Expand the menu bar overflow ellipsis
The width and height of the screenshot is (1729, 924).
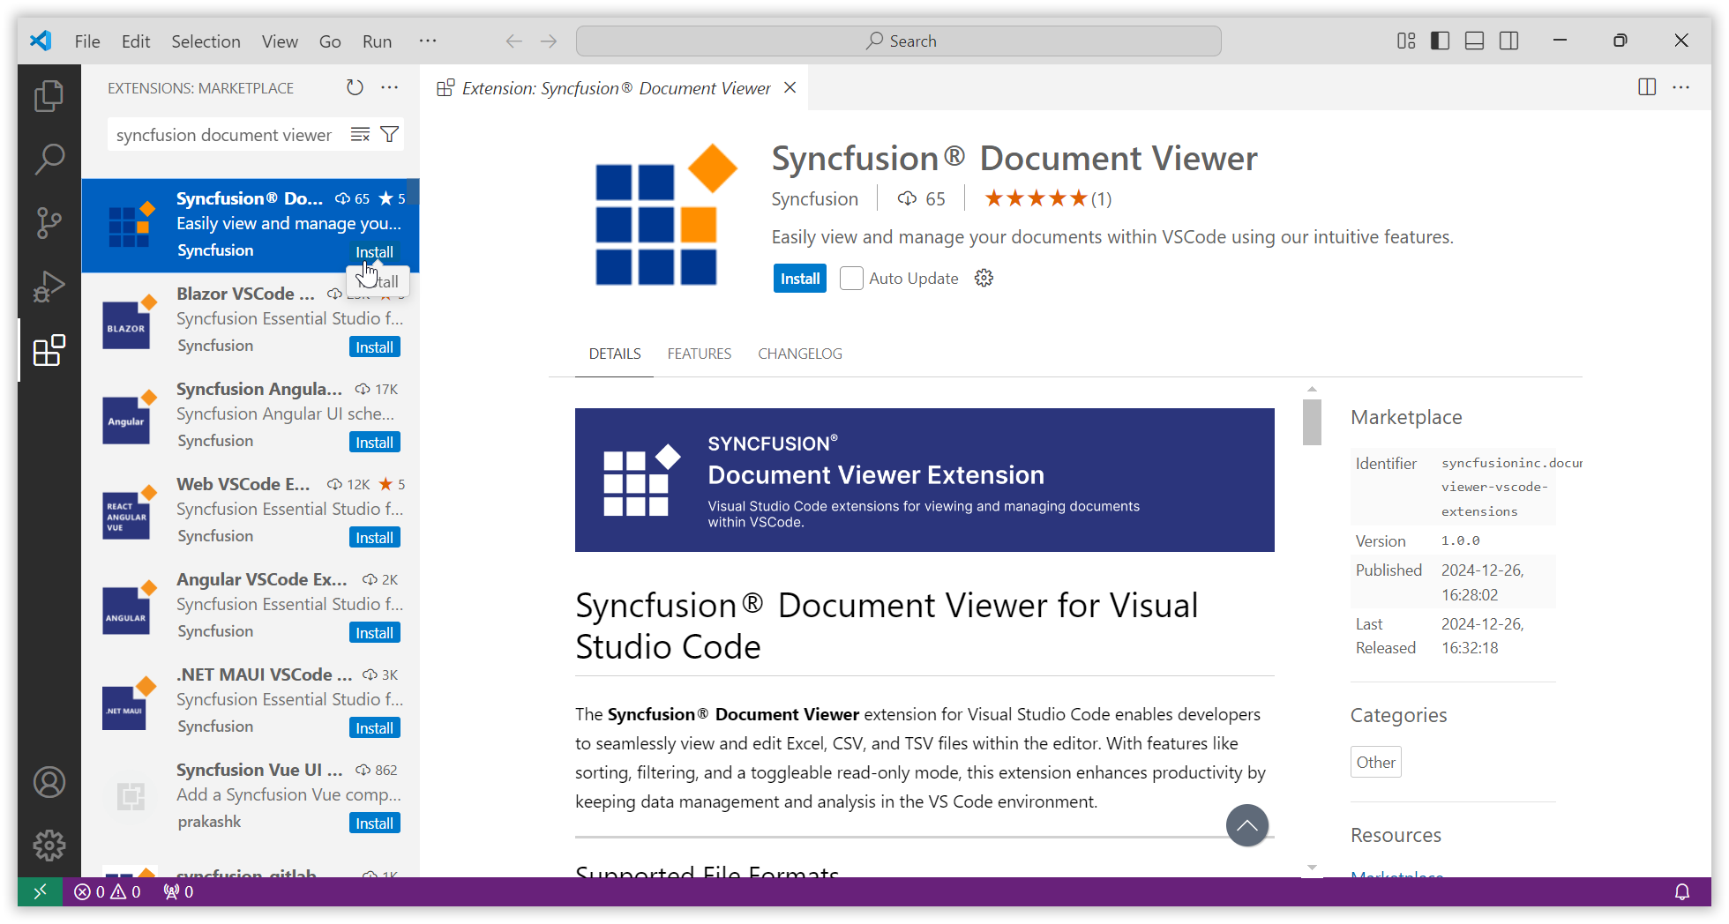tap(428, 41)
